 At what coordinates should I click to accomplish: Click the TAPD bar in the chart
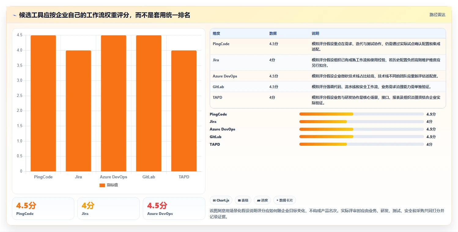click(x=184, y=111)
